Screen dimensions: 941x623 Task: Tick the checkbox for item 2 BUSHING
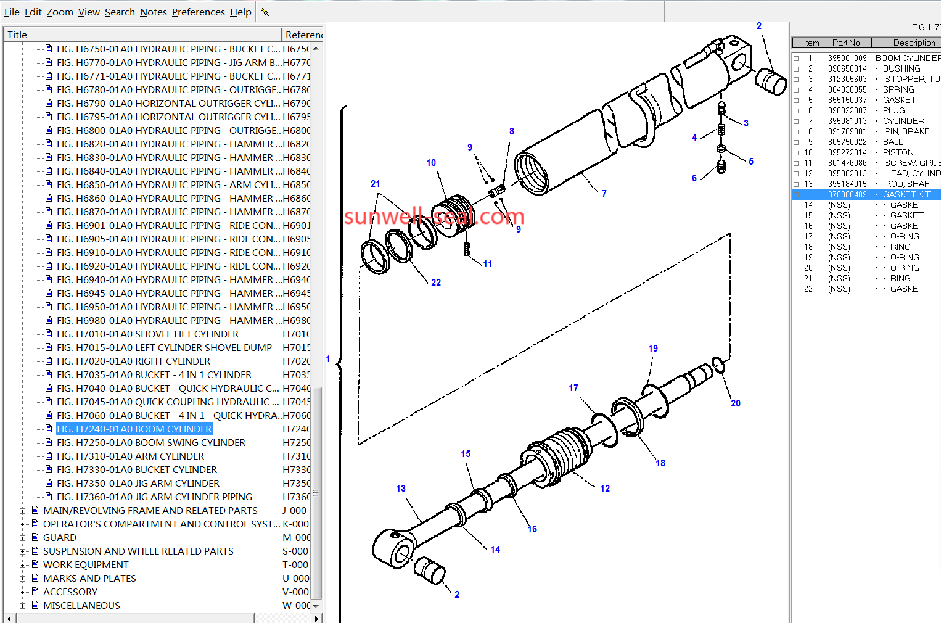(x=796, y=69)
